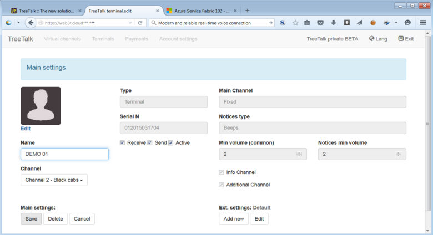The height and width of the screenshot is (235, 433).
Task: Click the page vertical scrollbar
Action: point(427,124)
